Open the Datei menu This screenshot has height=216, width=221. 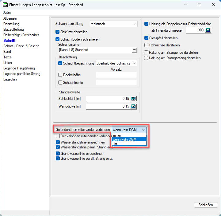(x=6, y=13)
